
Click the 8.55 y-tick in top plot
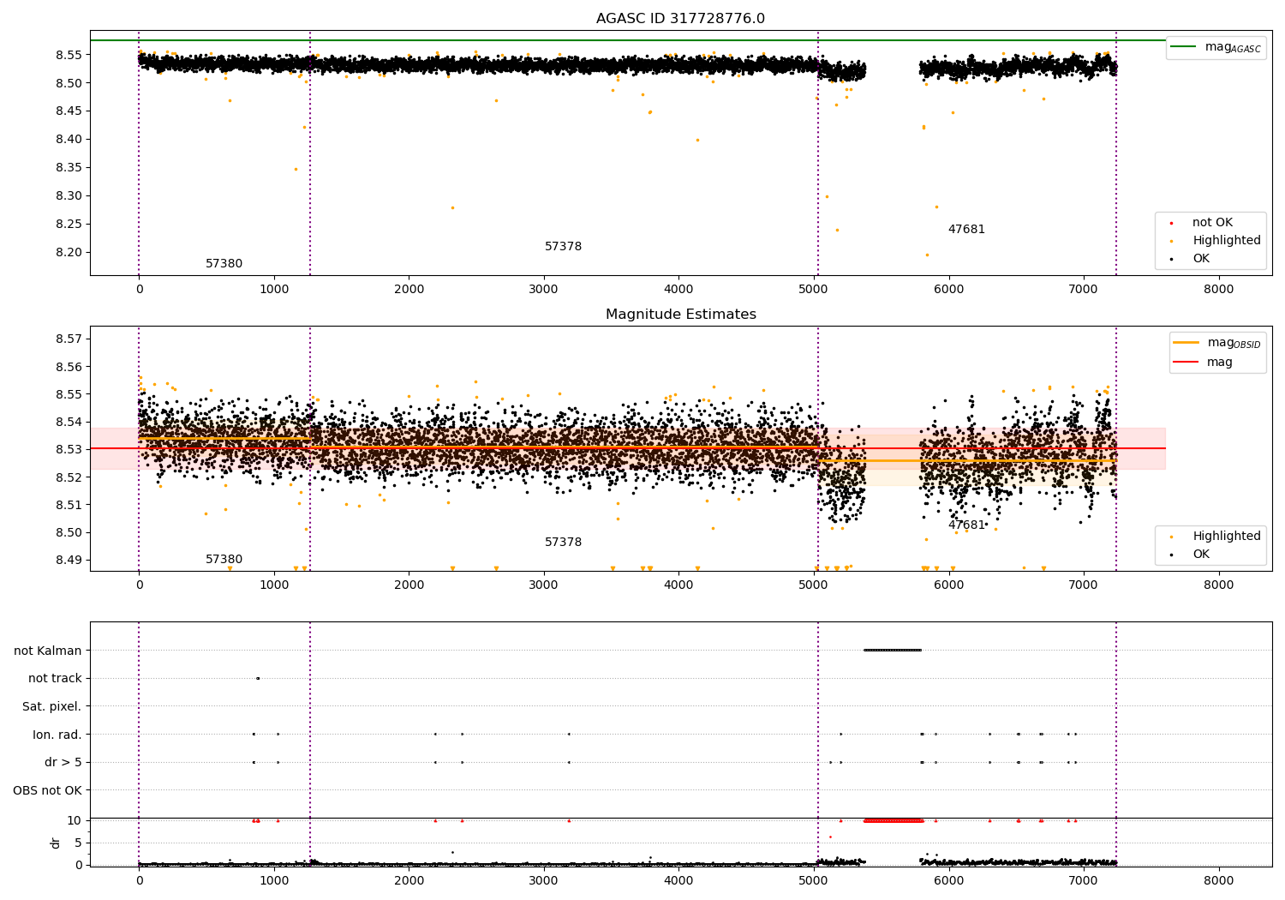coord(69,55)
